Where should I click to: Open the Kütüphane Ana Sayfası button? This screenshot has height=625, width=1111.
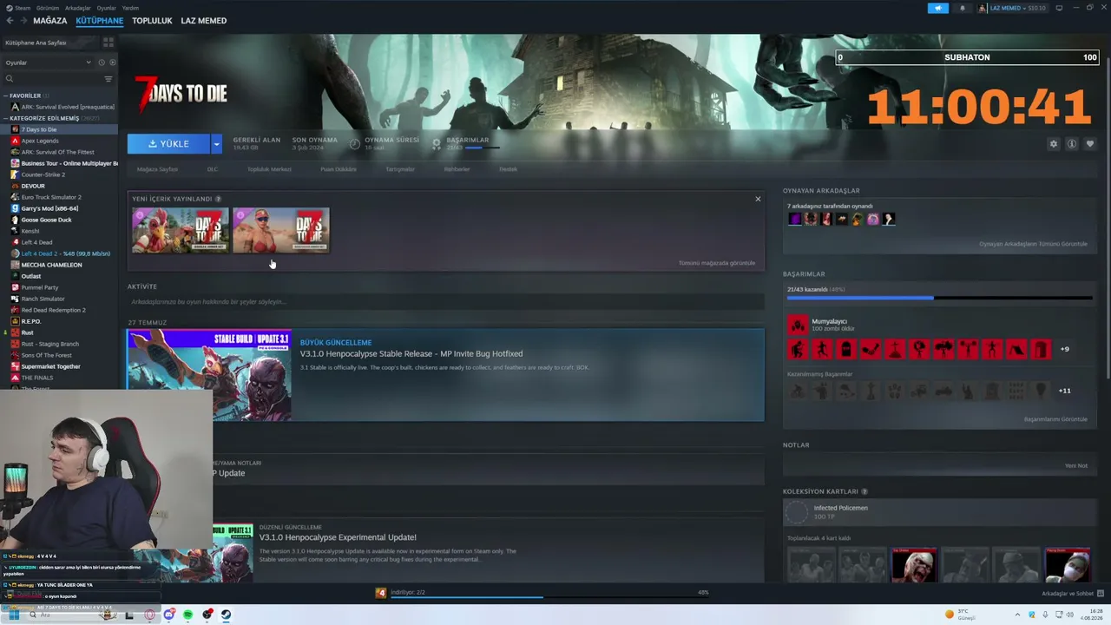(x=51, y=42)
